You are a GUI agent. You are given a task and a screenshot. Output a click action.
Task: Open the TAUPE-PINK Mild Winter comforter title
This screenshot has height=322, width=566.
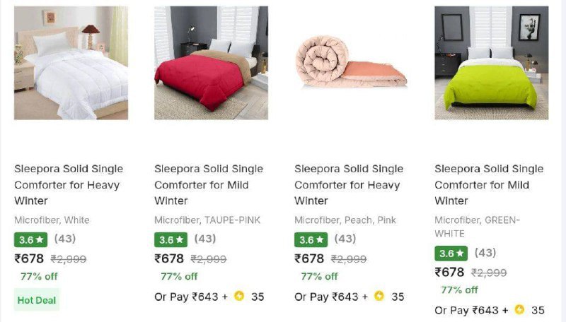click(209, 185)
